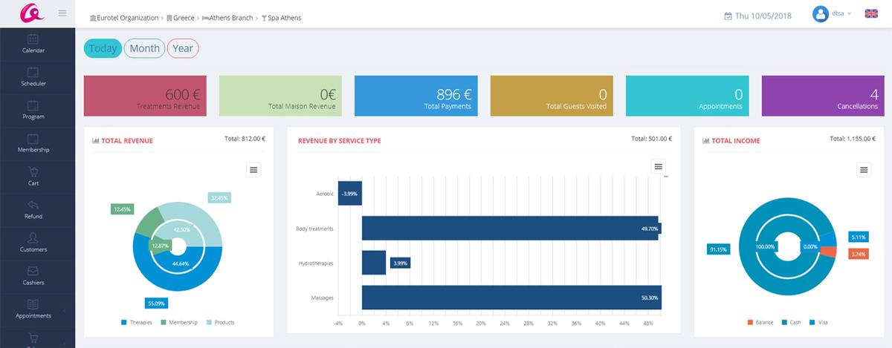Open Membership in the sidebar
The image size is (892, 348).
(33, 144)
